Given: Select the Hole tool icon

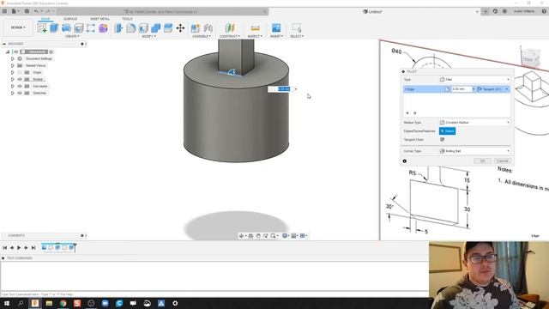Looking at the screenshot, I should click(79, 28).
